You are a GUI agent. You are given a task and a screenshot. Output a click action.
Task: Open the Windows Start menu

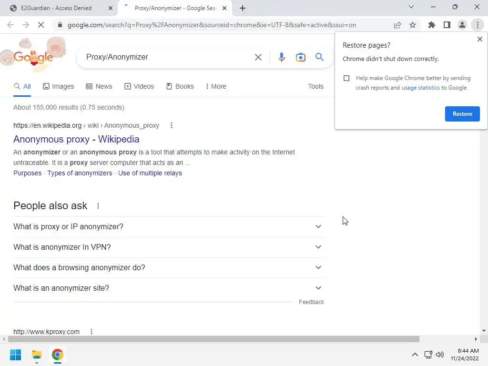pos(15,355)
